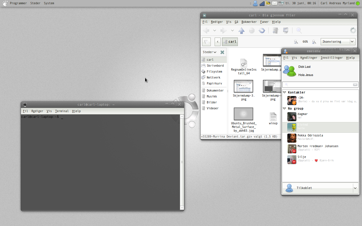Screen dimensions: 362x226
Task: Click the magnifier search icon in file browser toolbar
Action: 299,31
